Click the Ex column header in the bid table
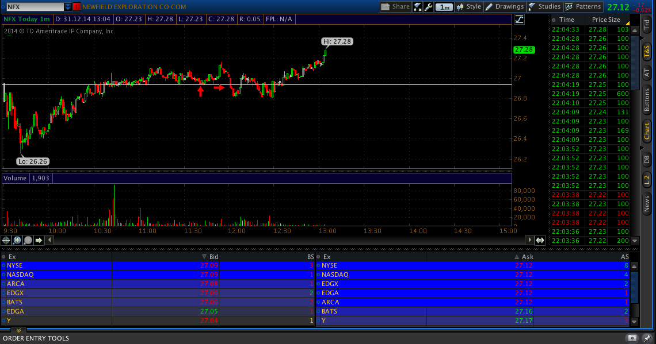 [x=12, y=257]
